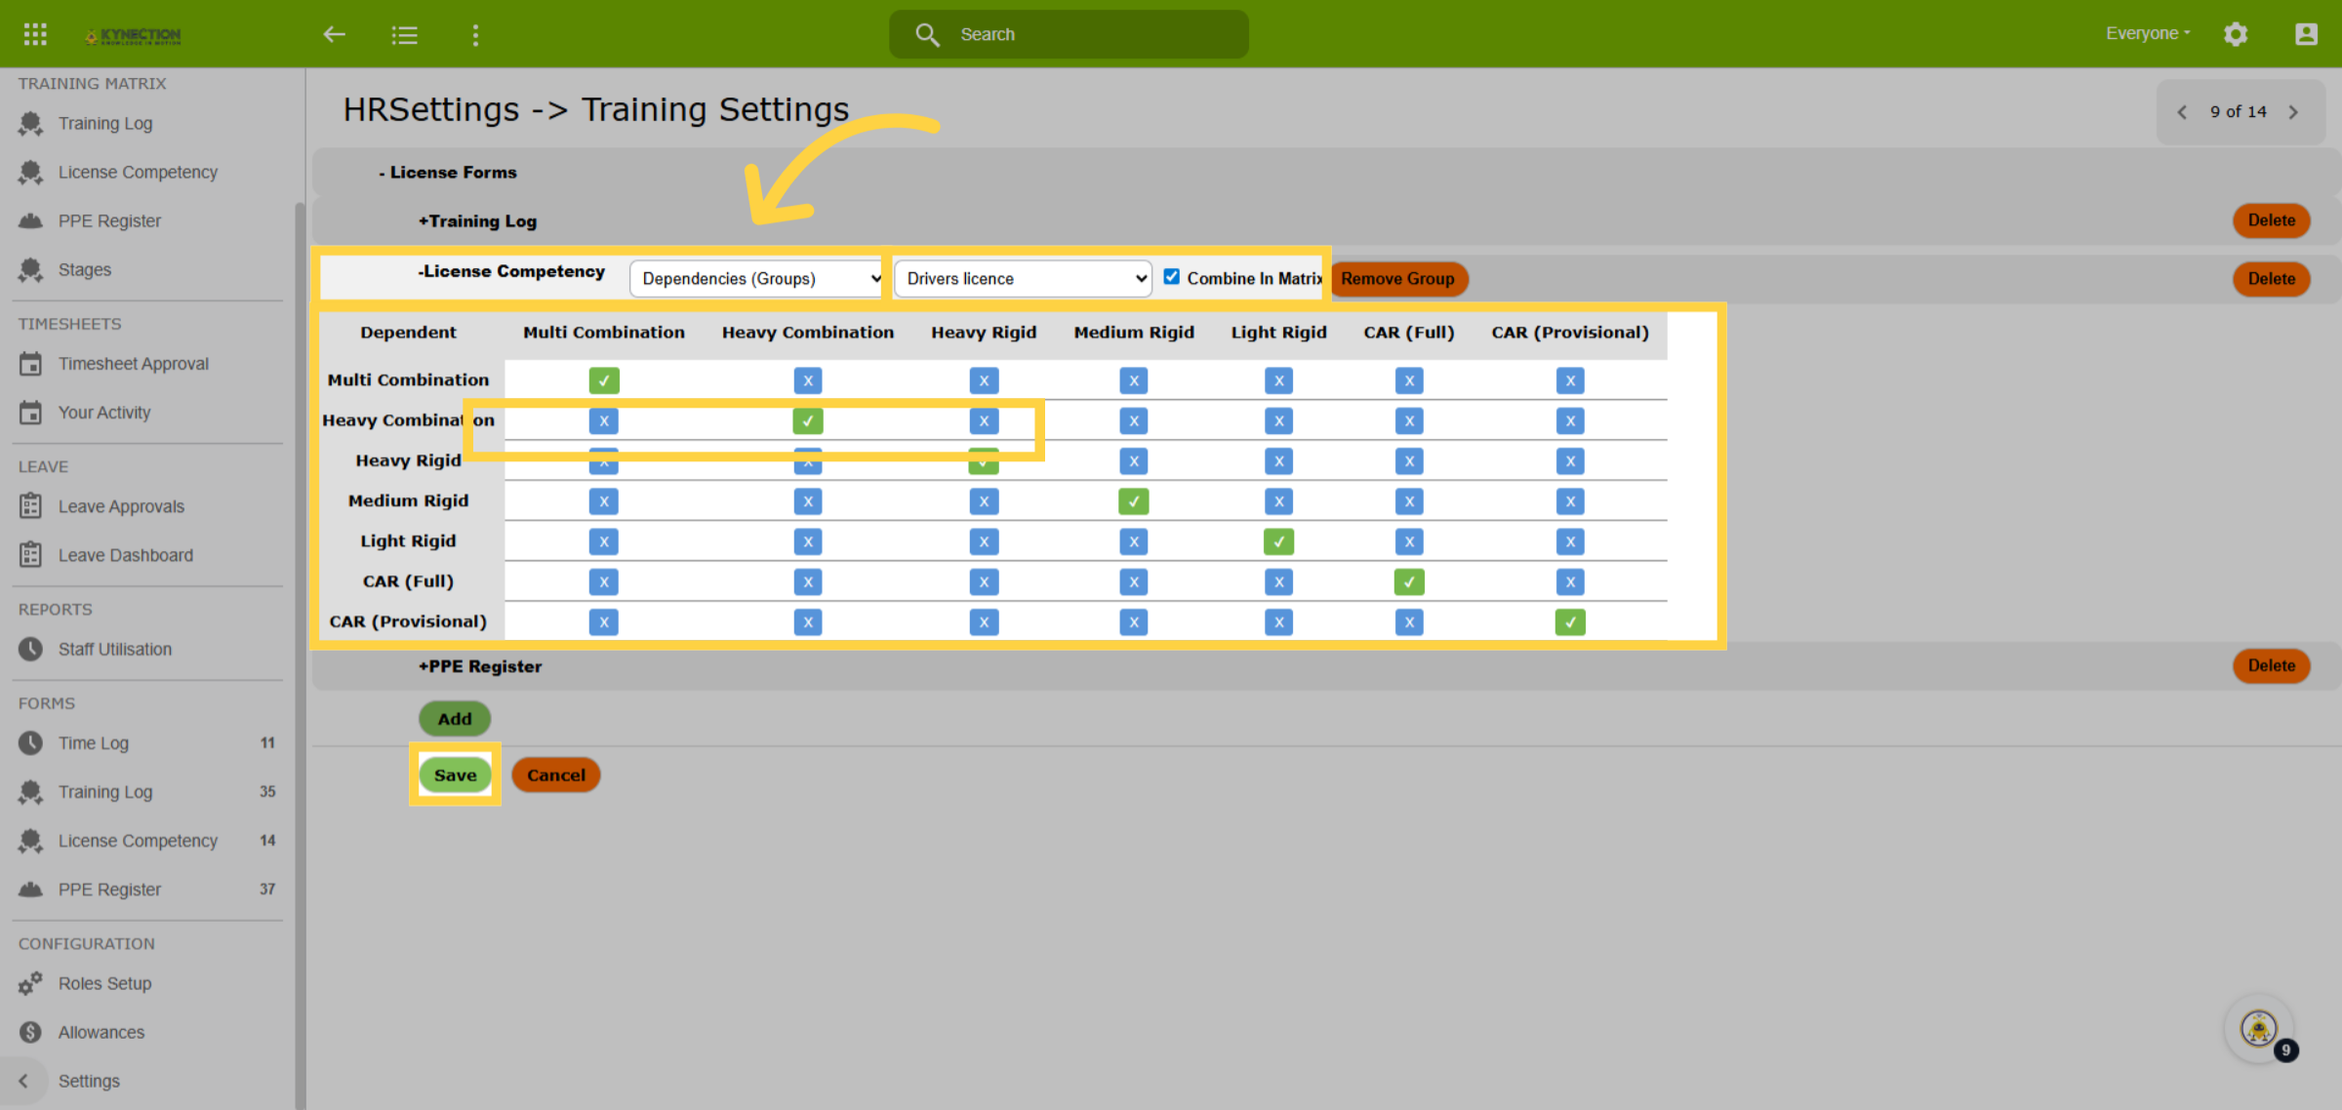Viewport: 2342px width, 1110px height.
Task: Open the Dependencies (Groups) dropdown
Action: (756, 279)
